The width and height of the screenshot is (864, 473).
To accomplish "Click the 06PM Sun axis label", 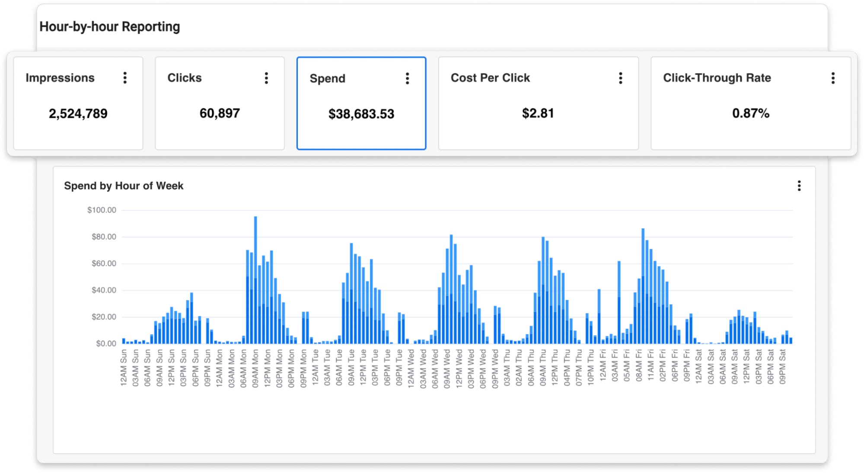I will pyautogui.click(x=195, y=368).
